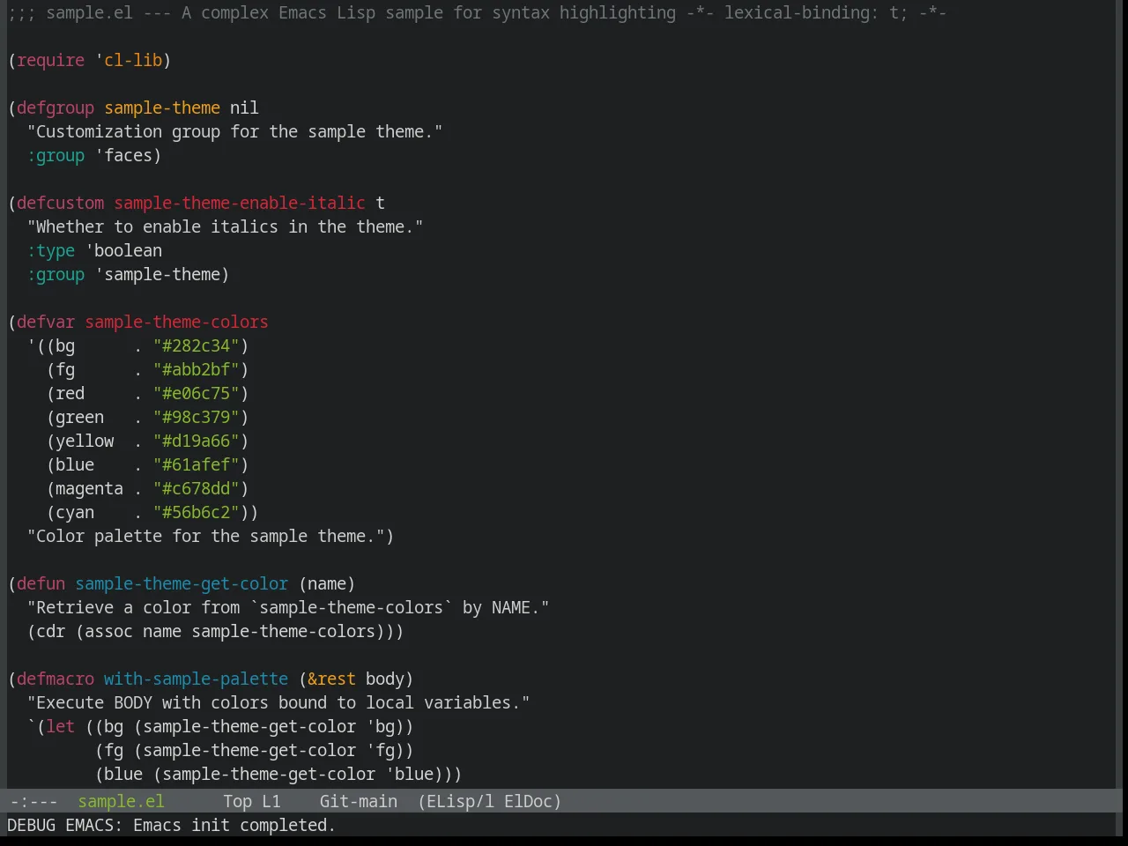
Task: Click 'yellow' key in palette list
Action: 85,441
